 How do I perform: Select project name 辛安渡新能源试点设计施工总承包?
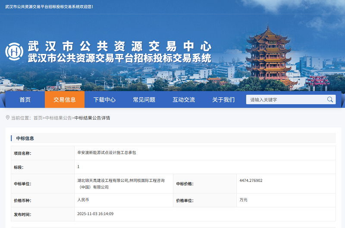[107, 153]
